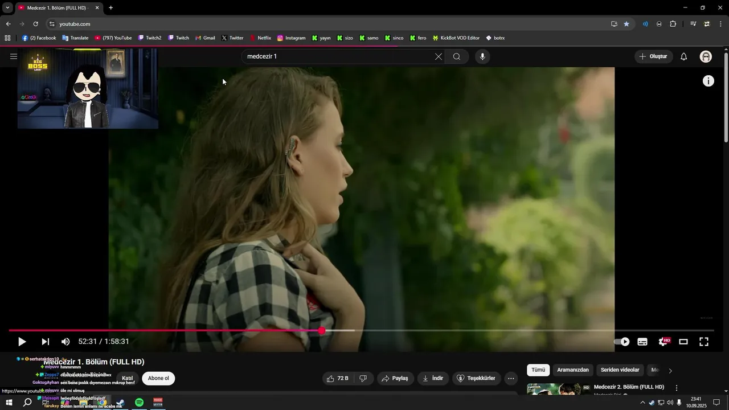Click the Teşekkürler thanks button
729x410 pixels.
[x=477, y=378]
